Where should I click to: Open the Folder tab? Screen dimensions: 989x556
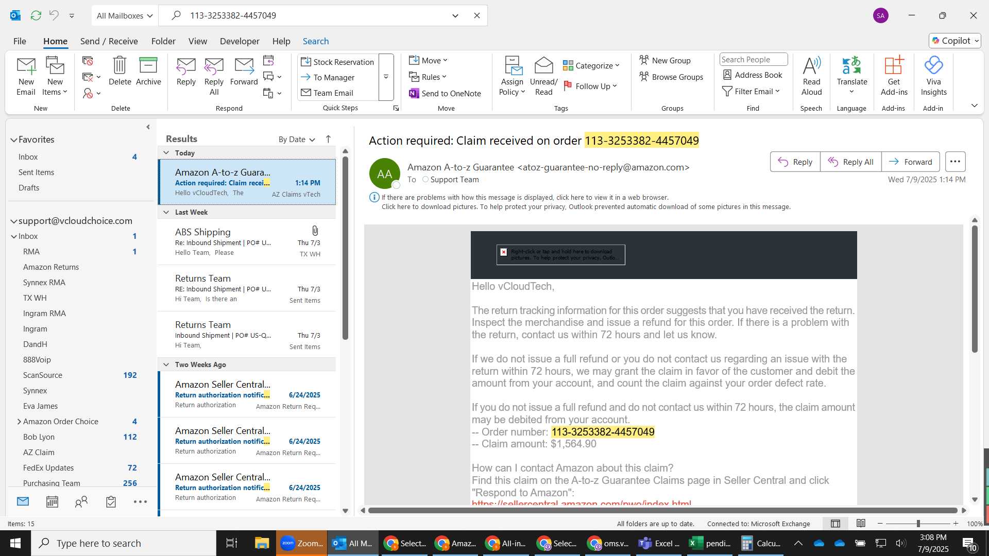[x=163, y=41]
